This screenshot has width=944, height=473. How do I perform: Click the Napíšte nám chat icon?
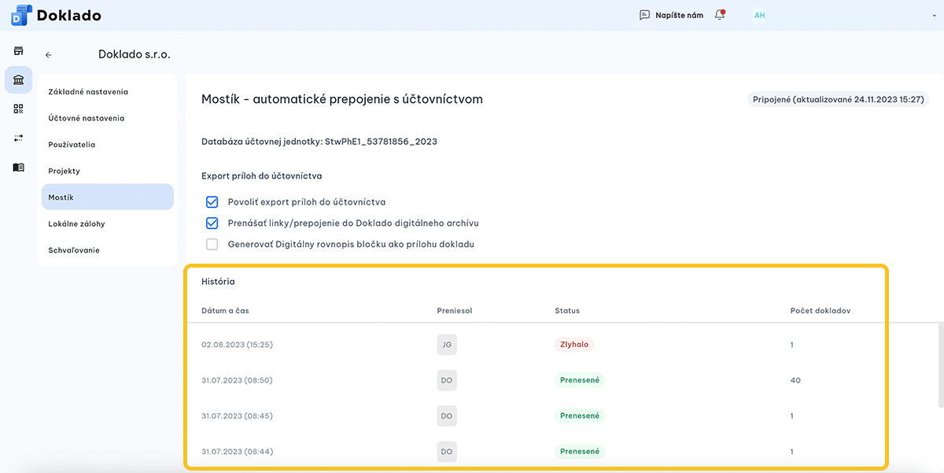tap(645, 15)
